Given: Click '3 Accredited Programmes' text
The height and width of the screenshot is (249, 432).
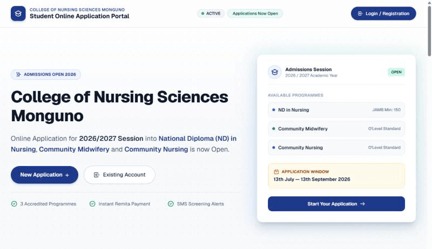Looking at the screenshot, I should point(48,204).
